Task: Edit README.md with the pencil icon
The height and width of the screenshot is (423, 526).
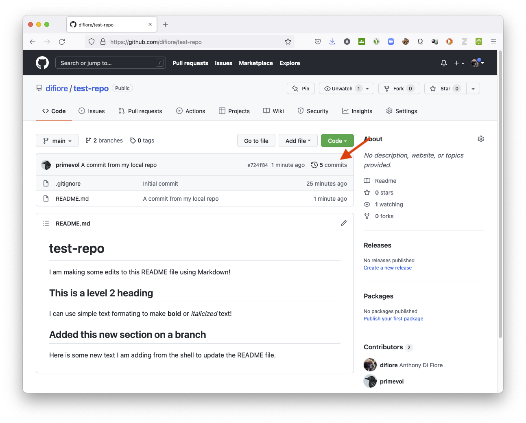Action: (x=344, y=223)
